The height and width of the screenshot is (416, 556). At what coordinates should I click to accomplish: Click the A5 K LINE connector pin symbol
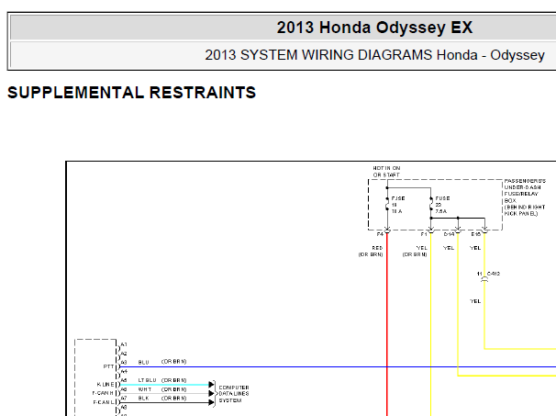[x=118, y=385]
